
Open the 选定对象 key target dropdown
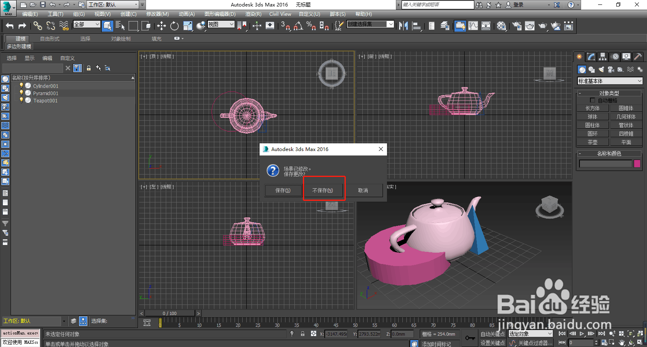[x=530, y=334]
